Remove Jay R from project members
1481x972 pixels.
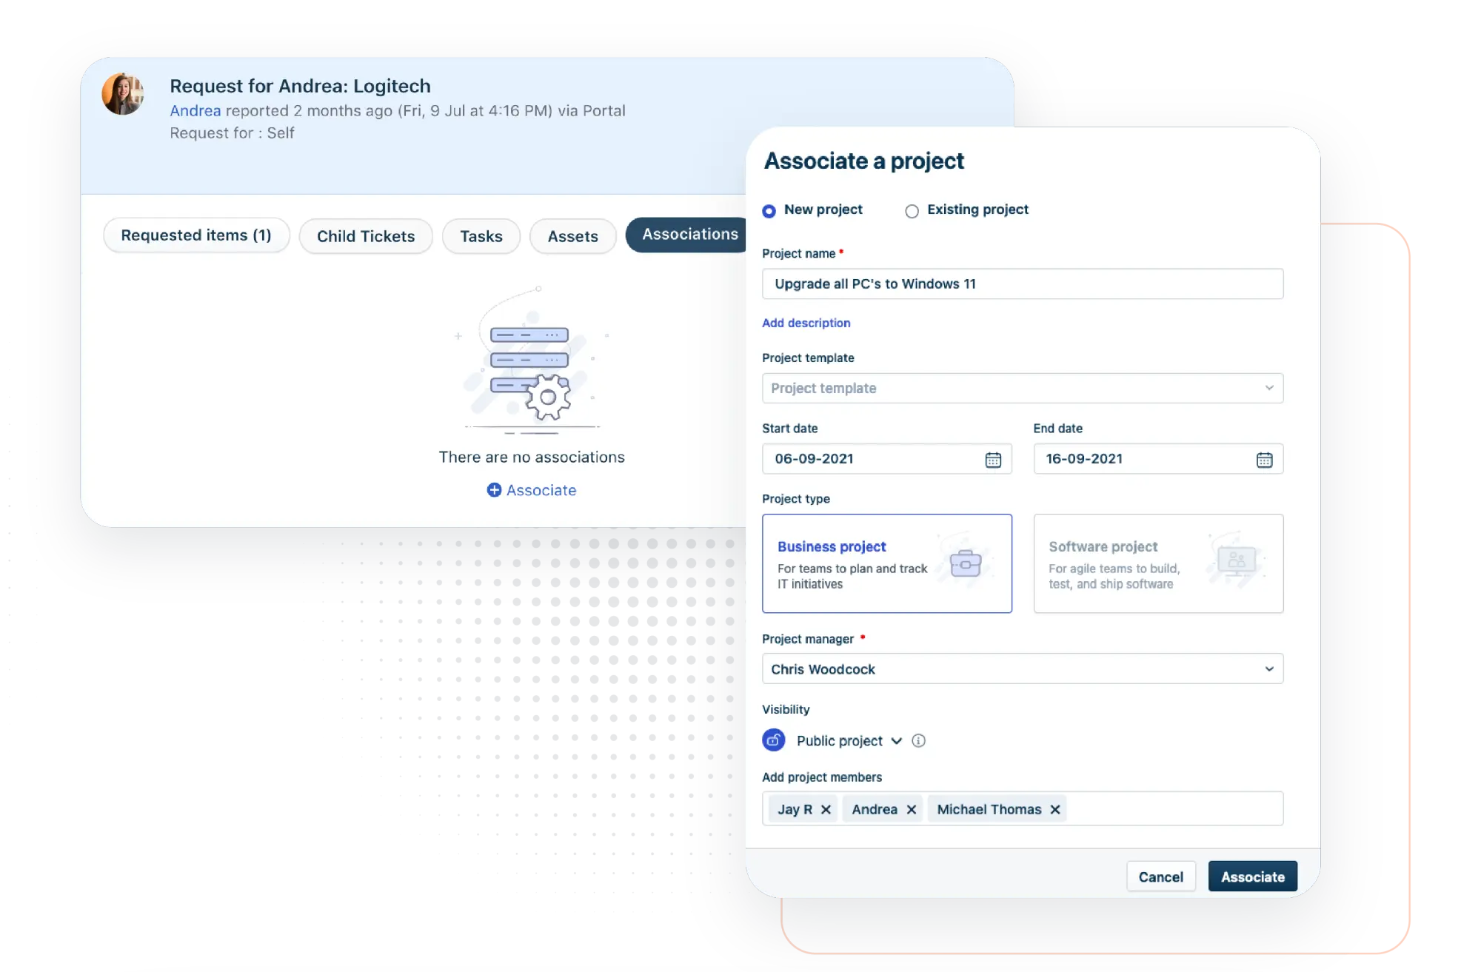tap(827, 809)
